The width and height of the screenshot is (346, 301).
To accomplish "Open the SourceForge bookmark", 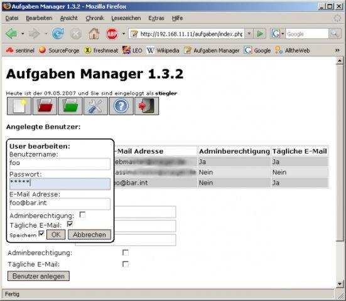I will tap(58, 50).
